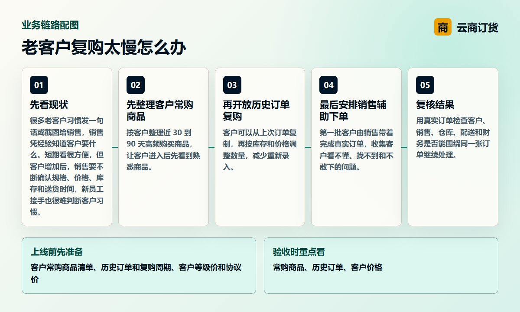Click the step badge 02

pyautogui.click(x=136, y=85)
